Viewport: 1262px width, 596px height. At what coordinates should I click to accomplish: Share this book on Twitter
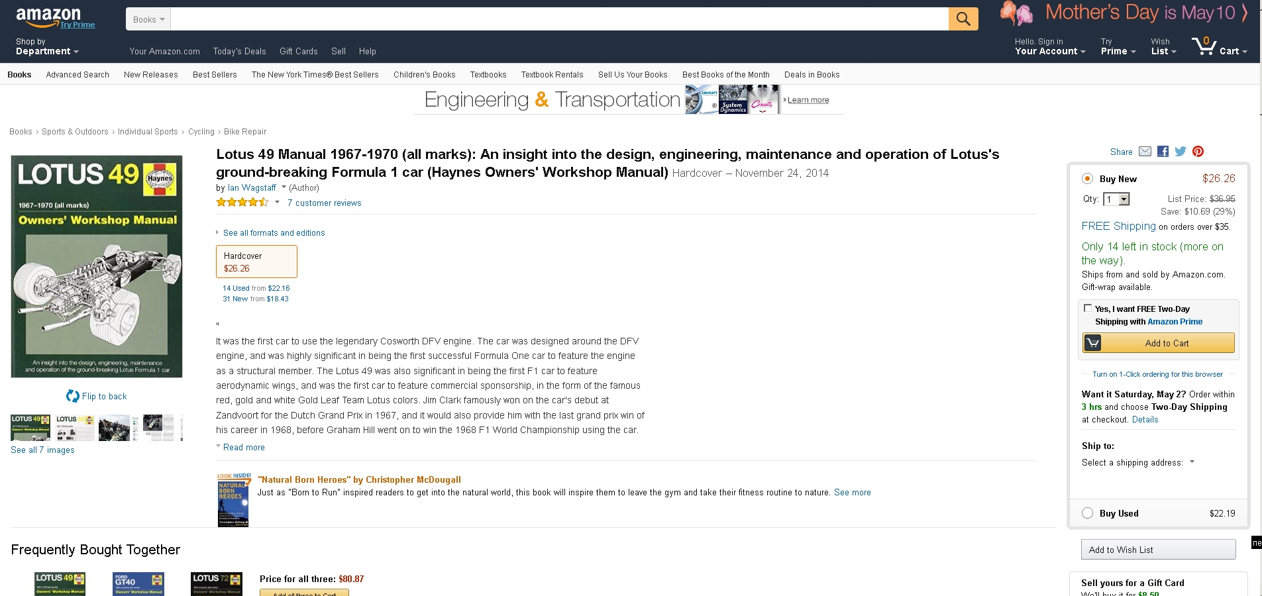click(x=1181, y=152)
